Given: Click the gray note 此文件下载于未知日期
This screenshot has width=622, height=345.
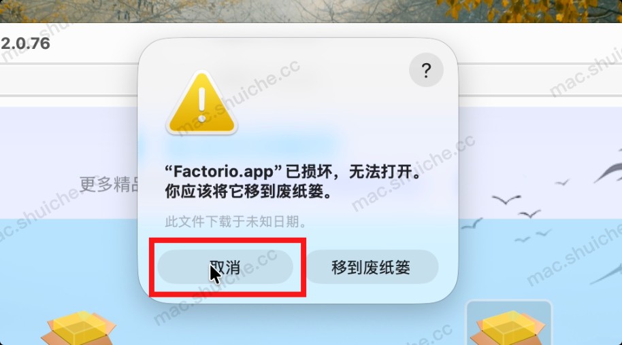Looking at the screenshot, I should 235,222.
